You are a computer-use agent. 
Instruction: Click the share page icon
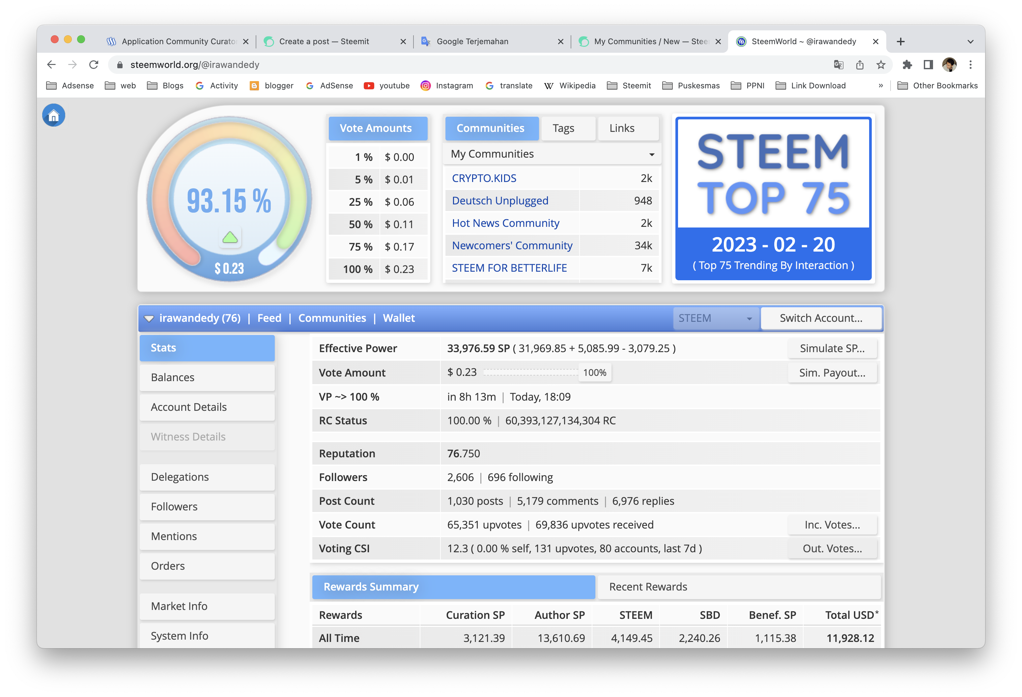[860, 65]
